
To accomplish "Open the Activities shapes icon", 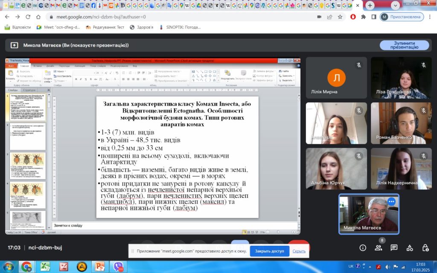I will coord(410,248).
